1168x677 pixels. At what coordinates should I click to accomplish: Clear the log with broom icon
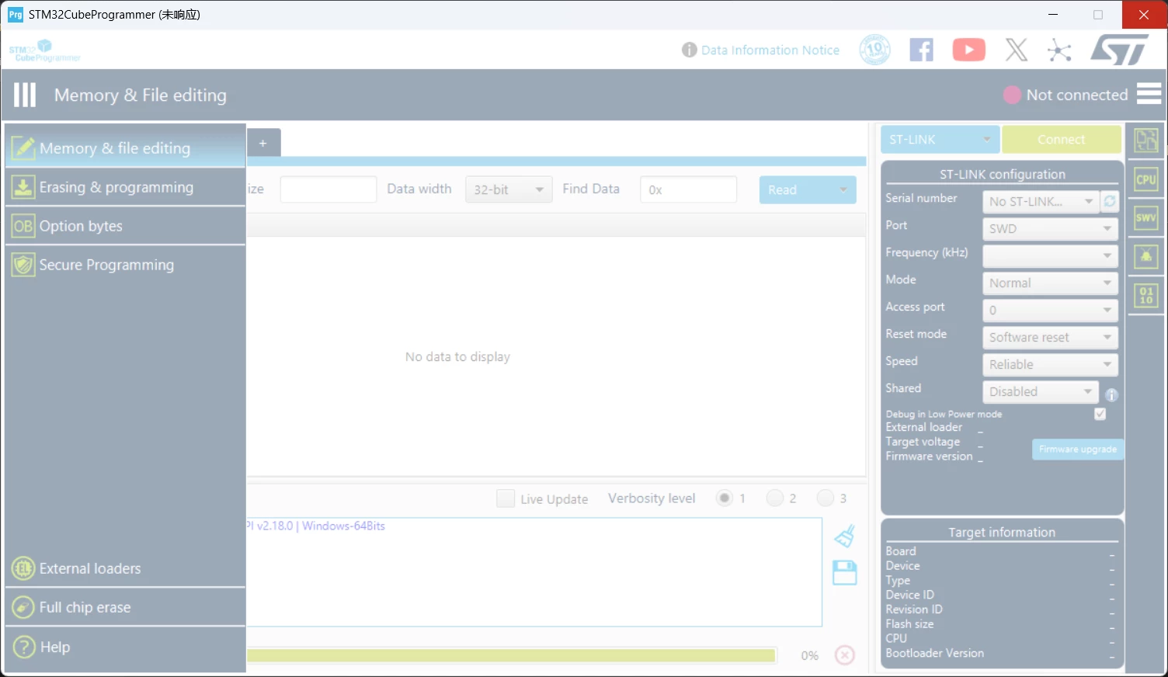(844, 536)
